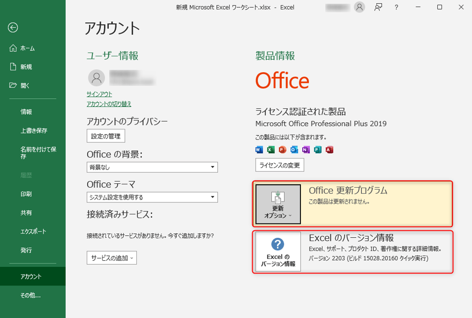This screenshot has height=318, width=472.
Task: Click the Microsoft Office Professional Plus 2019 text
Action: [x=321, y=124]
